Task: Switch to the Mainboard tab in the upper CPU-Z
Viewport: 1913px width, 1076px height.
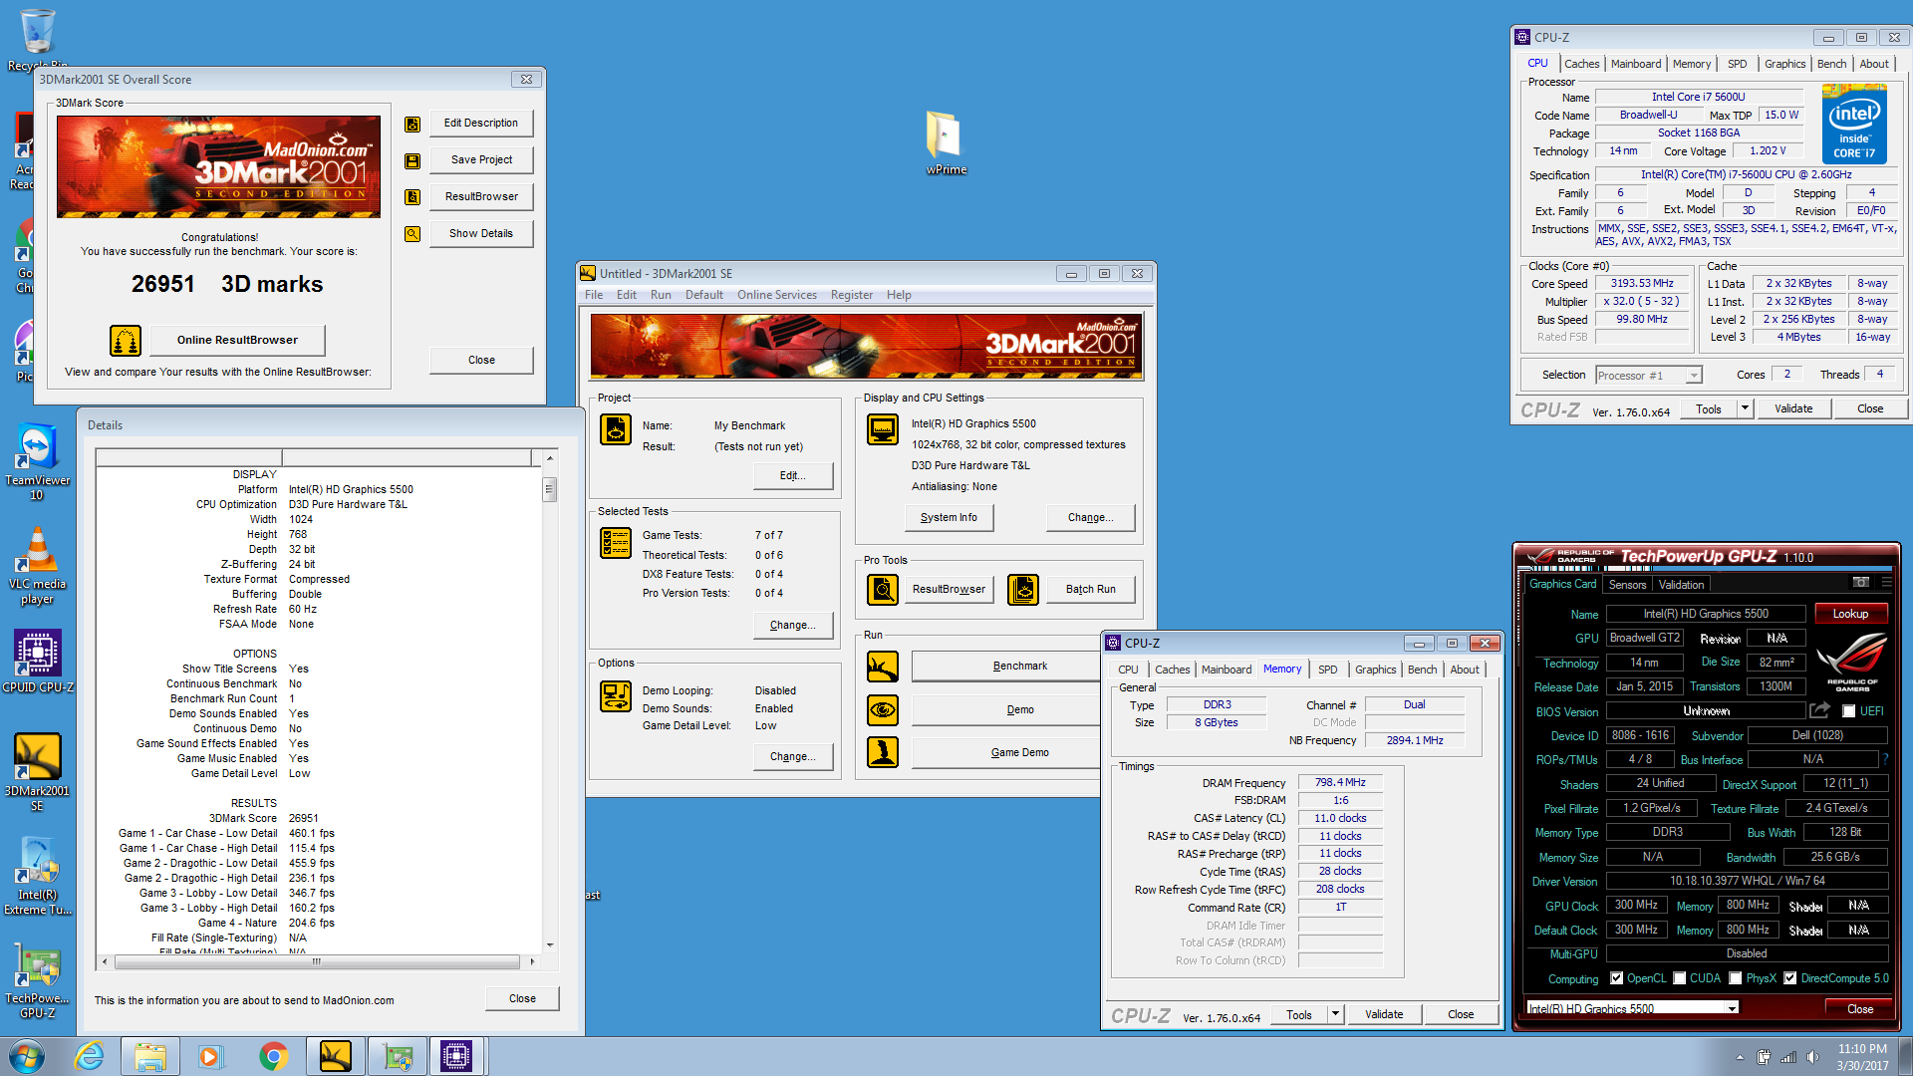Action: (1636, 64)
